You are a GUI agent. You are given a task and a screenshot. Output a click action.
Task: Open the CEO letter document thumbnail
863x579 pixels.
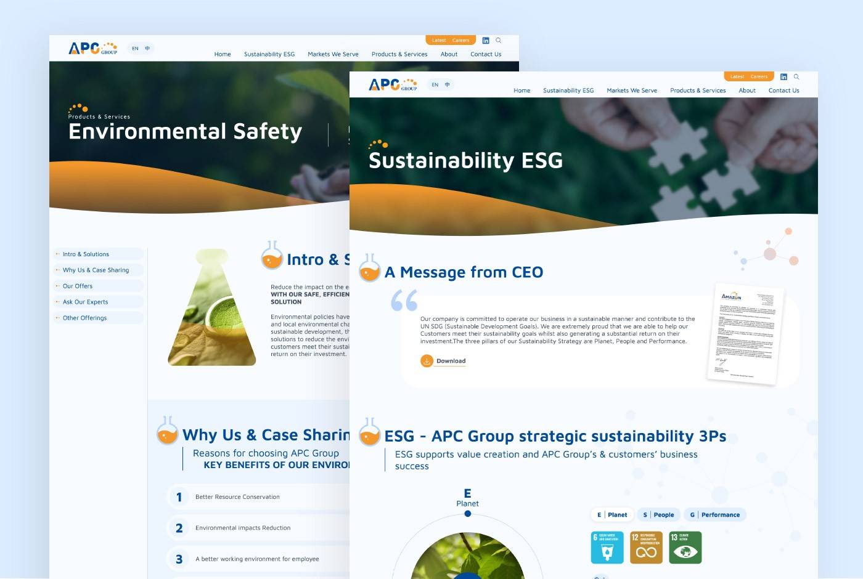tap(745, 334)
